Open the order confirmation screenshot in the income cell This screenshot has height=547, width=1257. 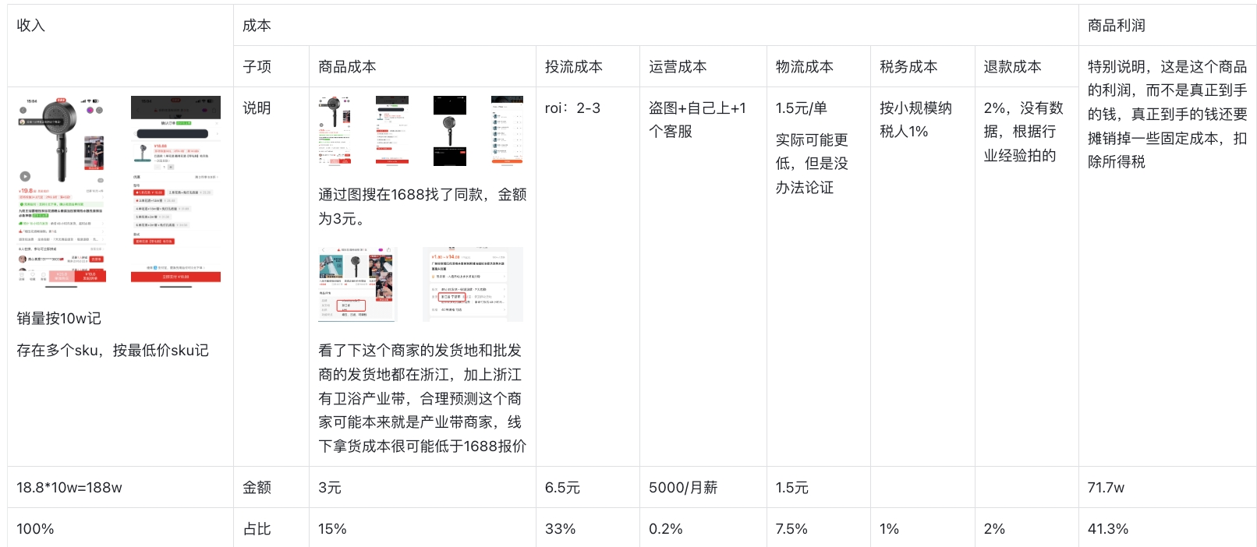coord(175,189)
